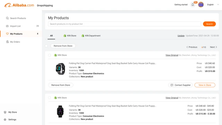This screenshot has width=222, height=125.
Task: Check the second HIN Store product checkbox
Action: pyautogui.click(x=50, y=98)
